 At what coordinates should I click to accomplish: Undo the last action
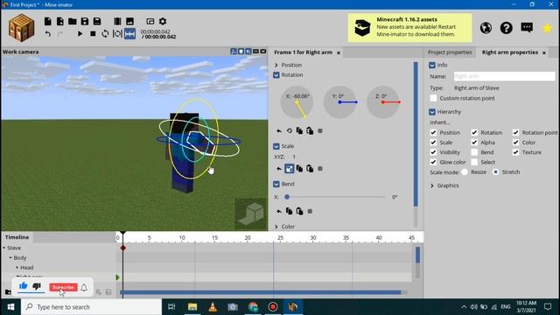48,34
